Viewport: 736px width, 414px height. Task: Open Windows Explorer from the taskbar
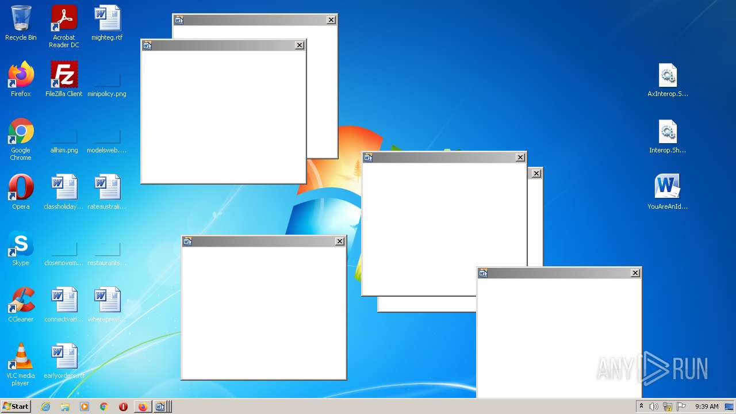[x=65, y=407]
